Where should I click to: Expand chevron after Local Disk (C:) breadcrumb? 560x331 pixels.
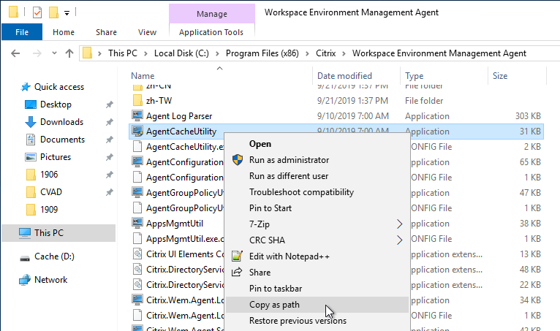217,53
